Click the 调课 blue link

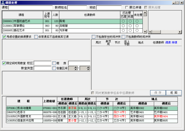tap(168, 43)
